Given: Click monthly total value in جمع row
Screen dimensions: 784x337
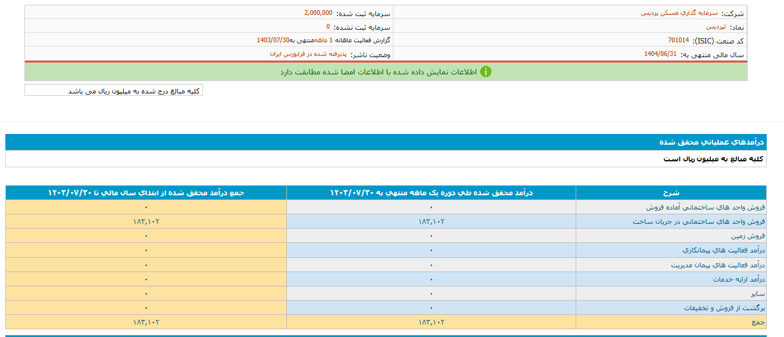Looking at the screenshot, I should pos(431,322).
